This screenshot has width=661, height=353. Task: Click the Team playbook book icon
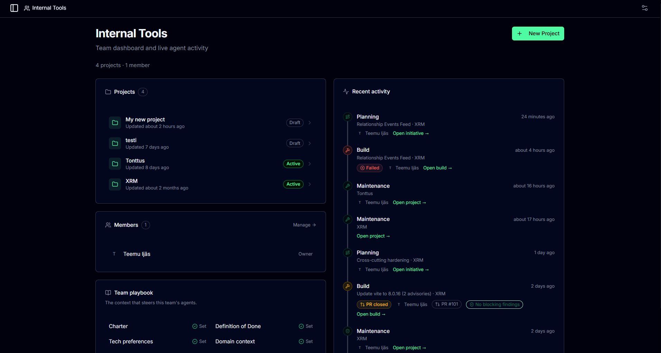108,292
